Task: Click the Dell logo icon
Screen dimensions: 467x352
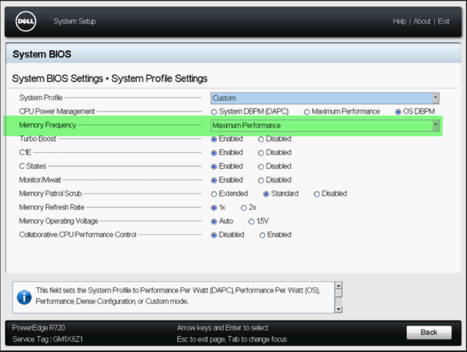Action: coord(26,21)
